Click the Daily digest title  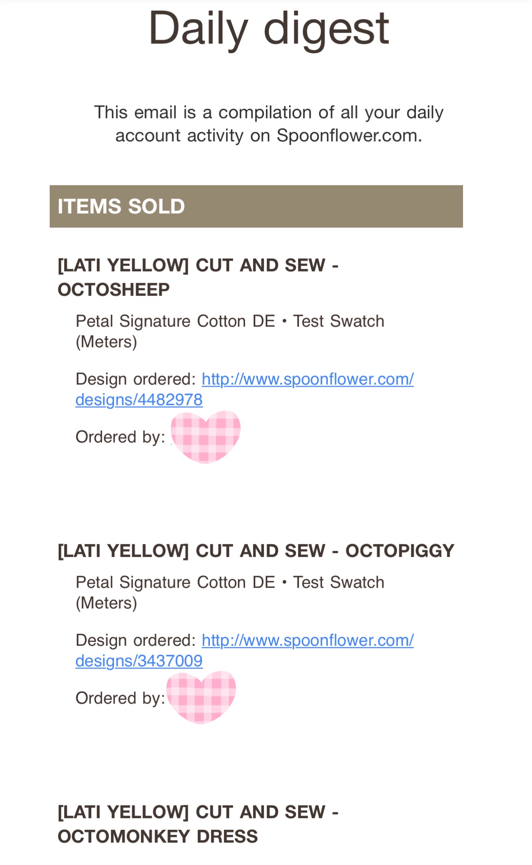269,29
